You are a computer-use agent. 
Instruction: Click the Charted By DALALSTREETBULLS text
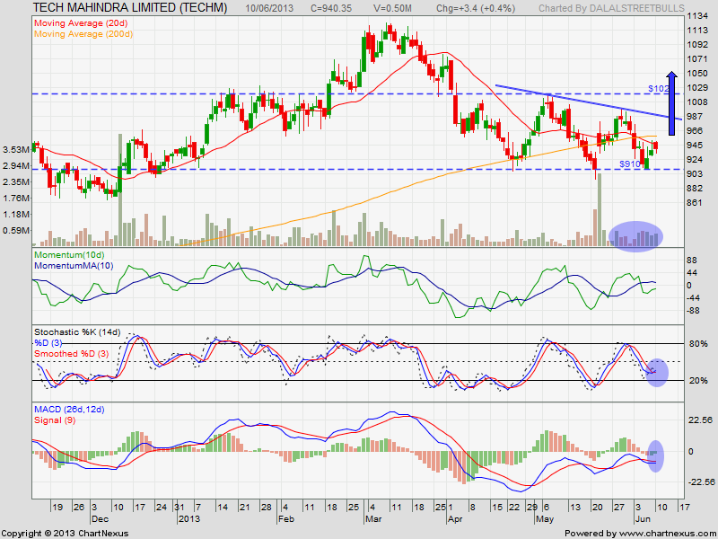[x=611, y=8]
